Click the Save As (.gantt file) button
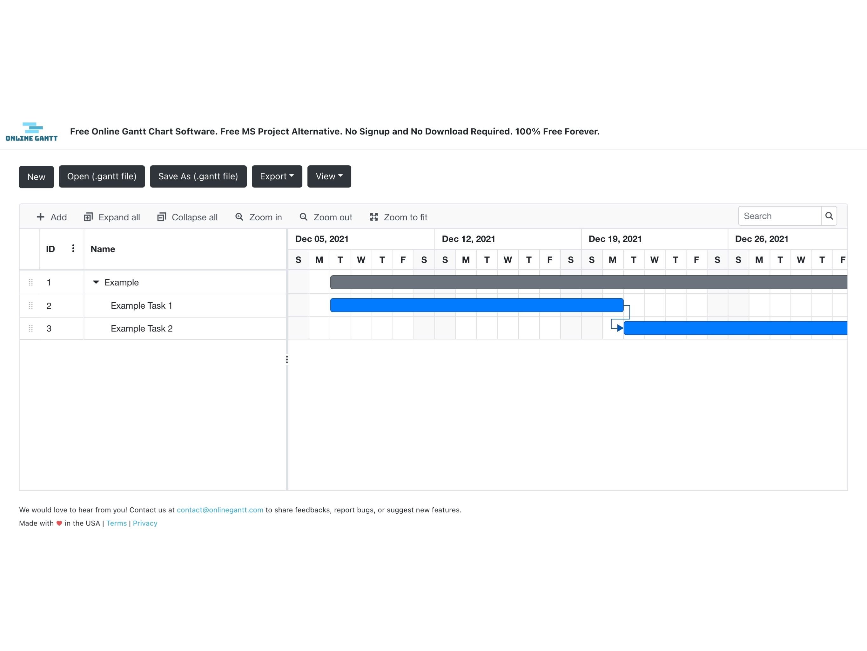 pos(198,176)
